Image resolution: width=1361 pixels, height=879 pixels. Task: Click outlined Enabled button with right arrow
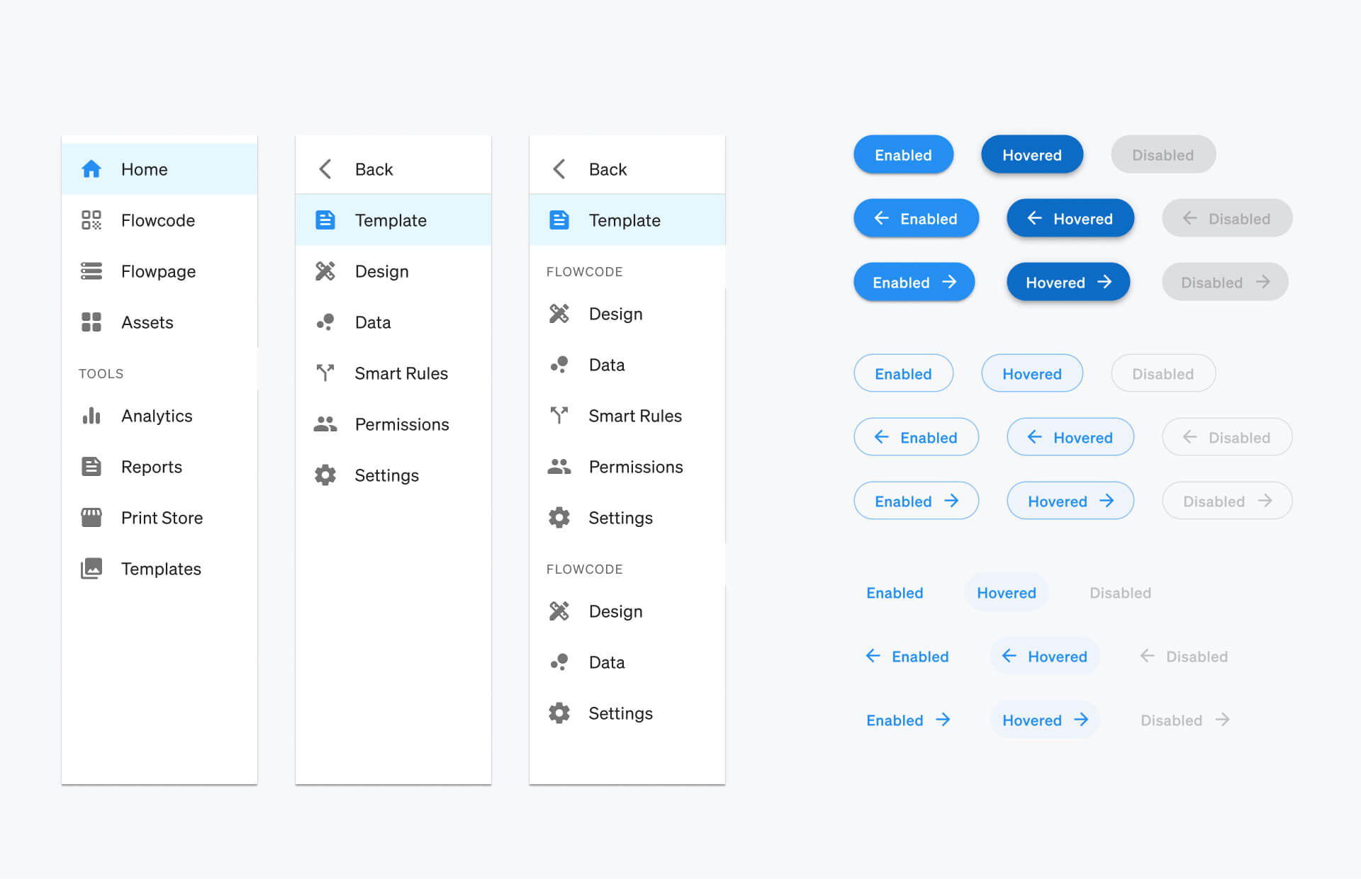click(x=916, y=501)
